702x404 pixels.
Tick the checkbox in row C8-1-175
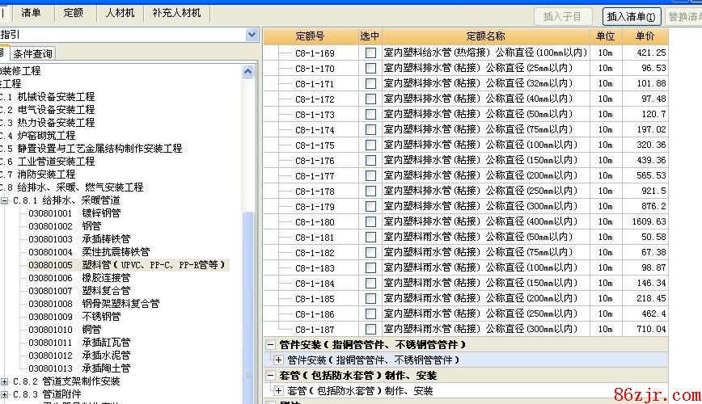pos(370,145)
